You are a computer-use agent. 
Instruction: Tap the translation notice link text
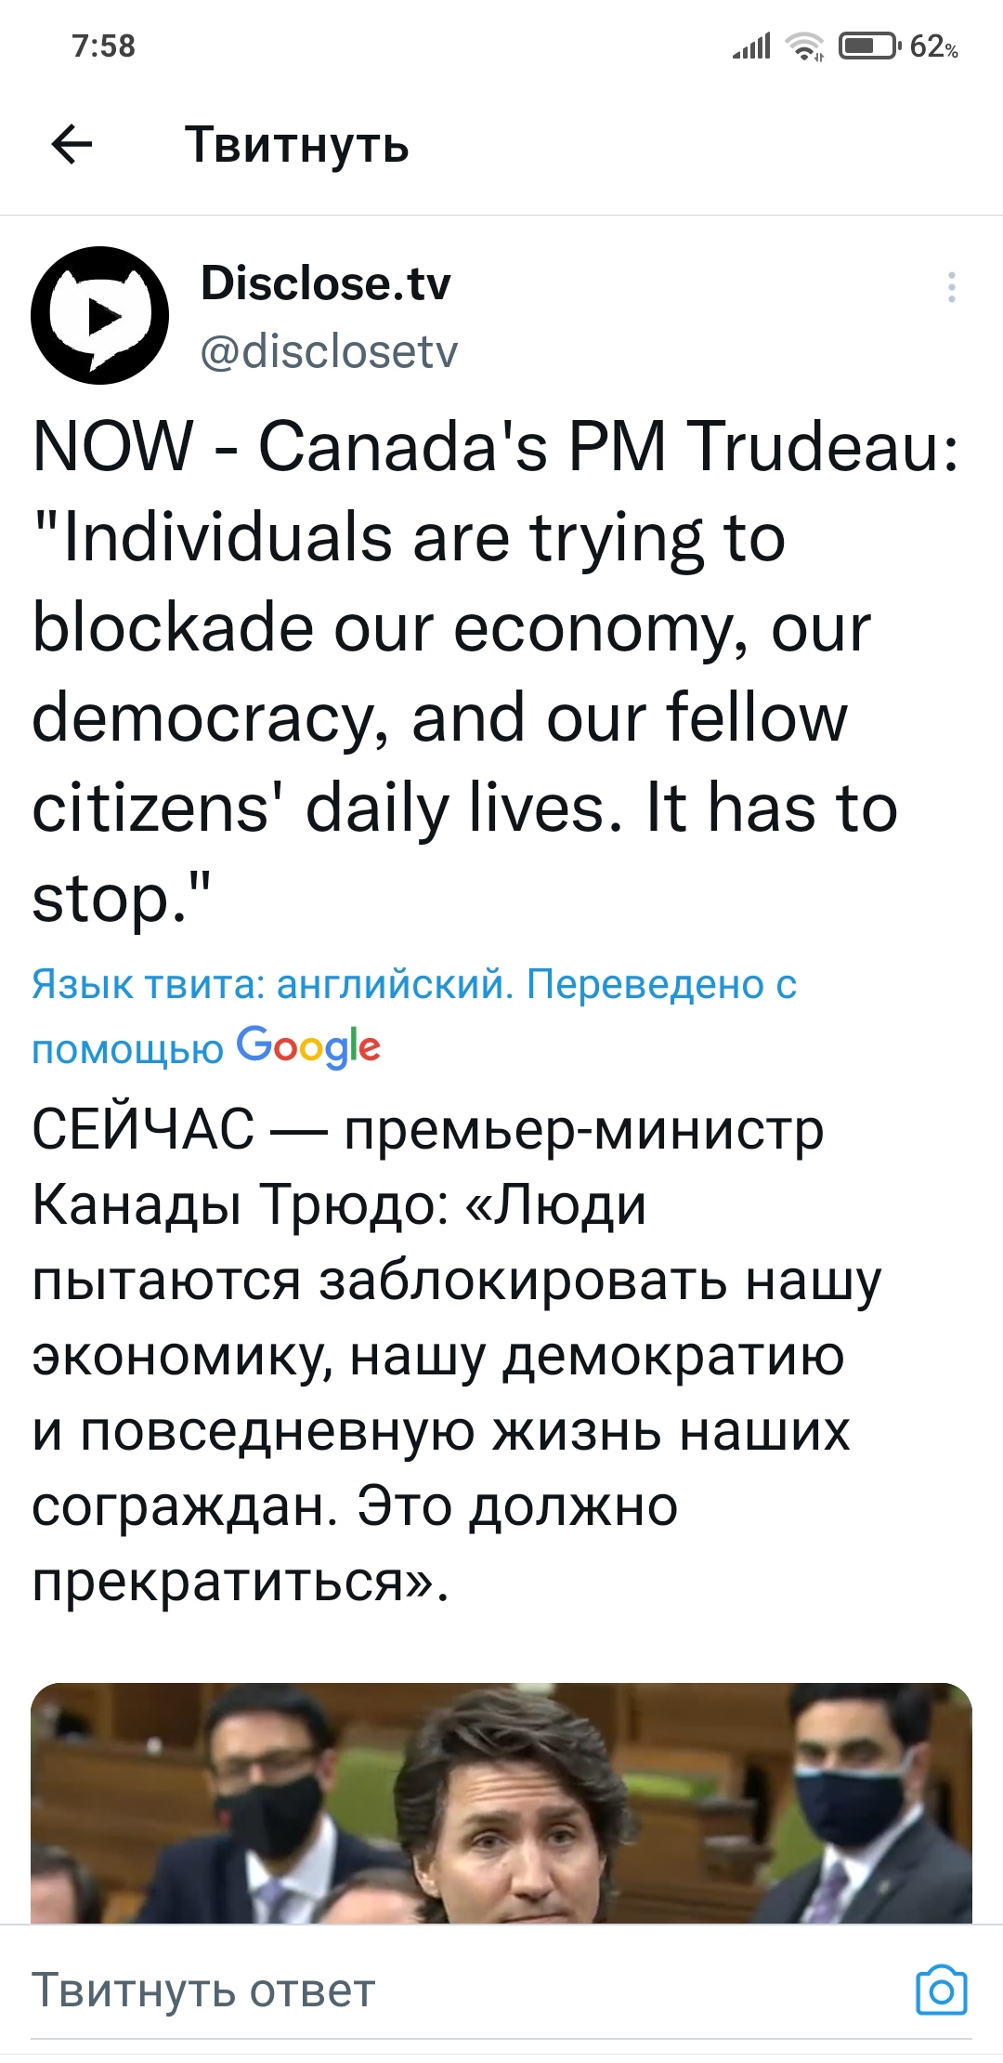413,1016
